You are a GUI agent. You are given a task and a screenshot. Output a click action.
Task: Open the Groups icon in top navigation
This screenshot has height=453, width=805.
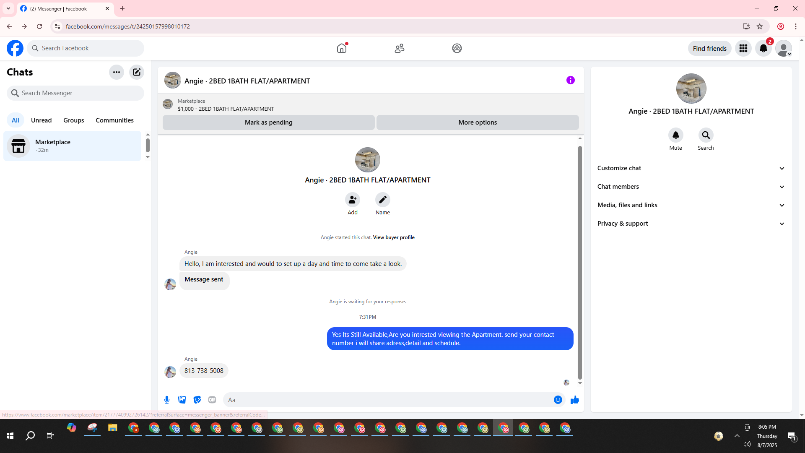click(457, 48)
